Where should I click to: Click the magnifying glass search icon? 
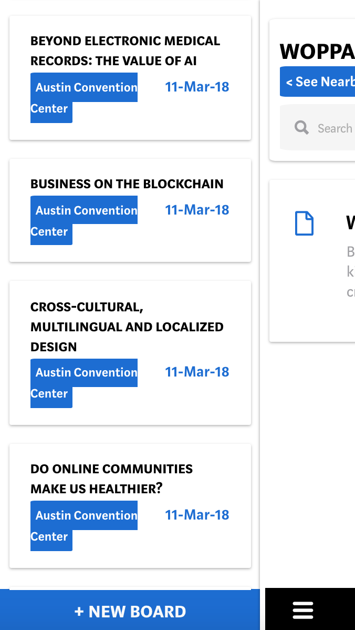tap(301, 128)
